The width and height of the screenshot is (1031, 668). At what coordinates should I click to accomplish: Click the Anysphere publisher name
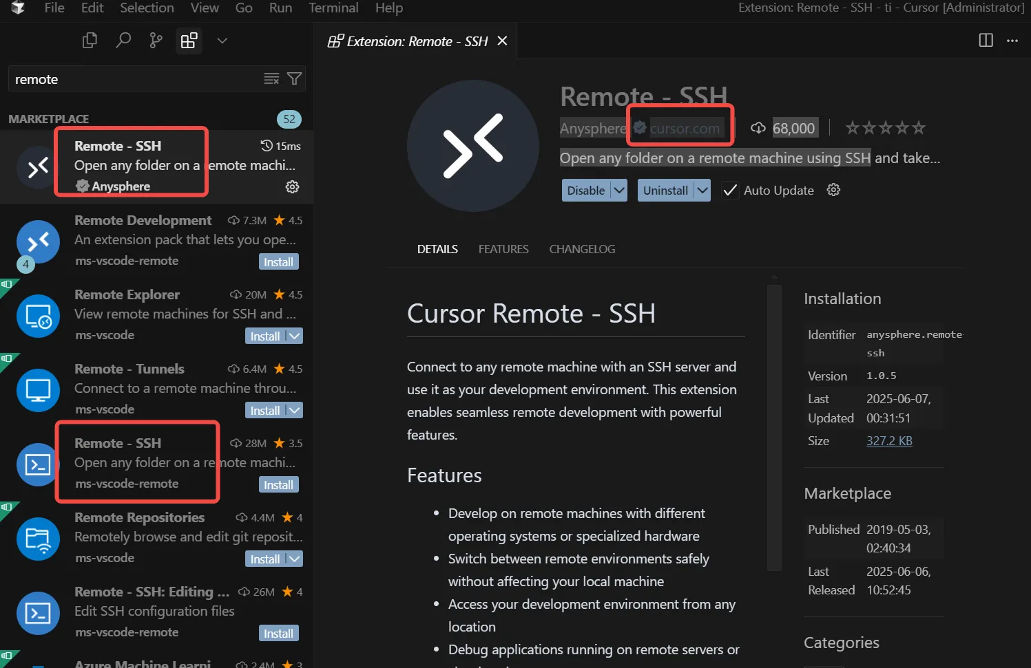tap(593, 129)
